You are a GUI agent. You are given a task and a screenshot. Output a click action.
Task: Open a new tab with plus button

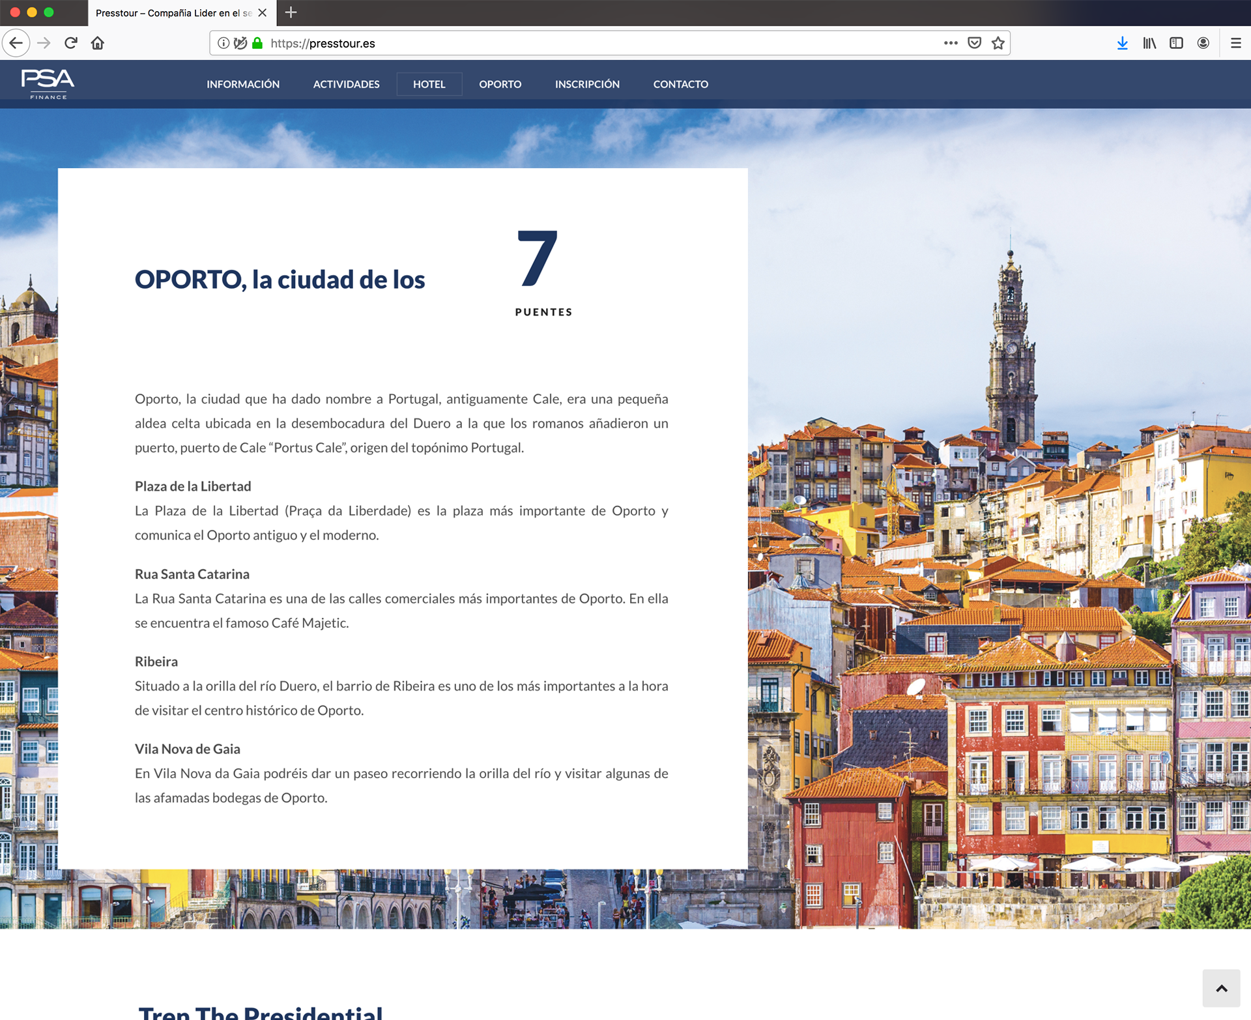pyautogui.click(x=291, y=12)
